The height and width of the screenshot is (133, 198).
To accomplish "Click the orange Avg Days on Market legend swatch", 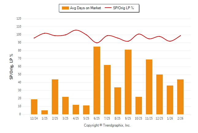I will pyautogui.click(x=65, y=8).
